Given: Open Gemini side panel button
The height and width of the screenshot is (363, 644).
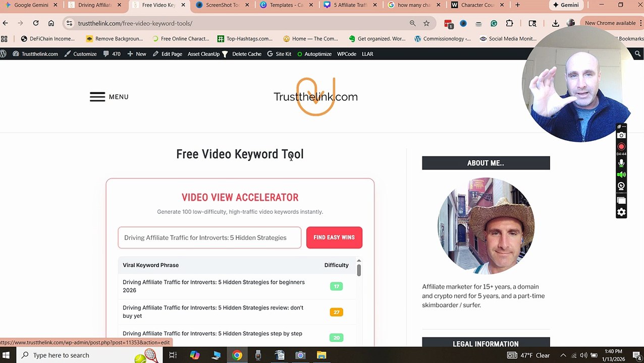Looking at the screenshot, I should (x=565, y=5).
